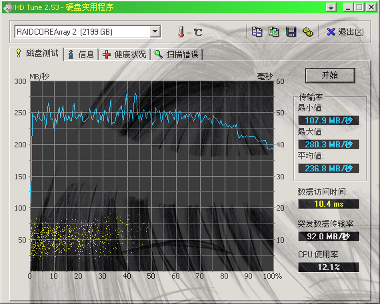The width and height of the screenshot is (380, 304).
Task: Click the average value 236.8 MB/秒
Action: pos(329,168)
